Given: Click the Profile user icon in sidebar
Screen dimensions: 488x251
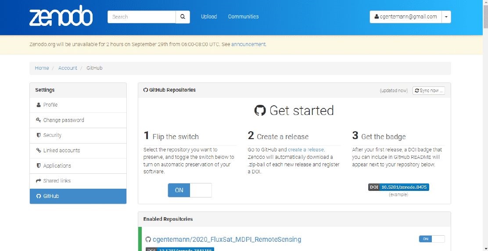Looking at the screenshot, I should pos(39,105).
